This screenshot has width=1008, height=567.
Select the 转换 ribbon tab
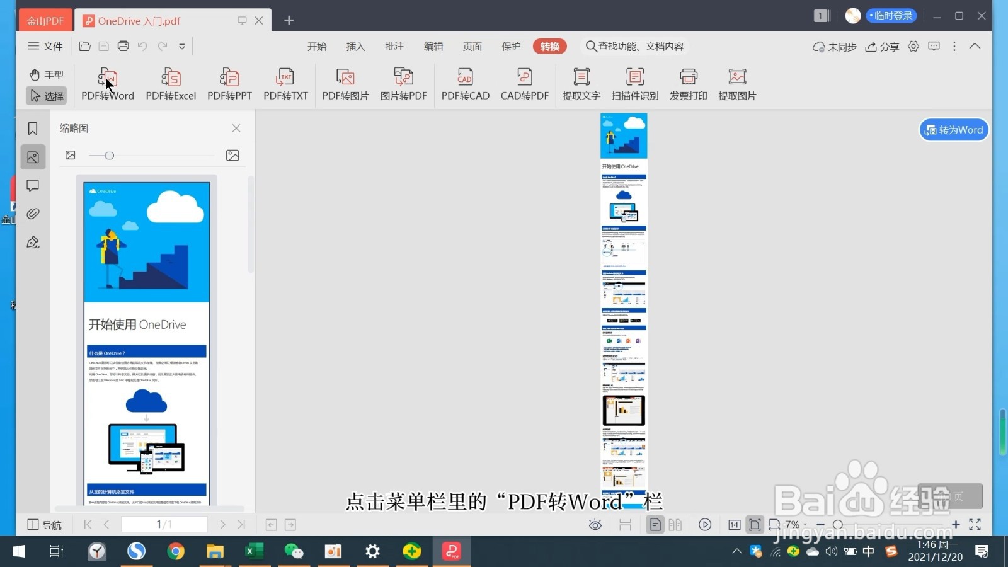(x=550, y=46)
